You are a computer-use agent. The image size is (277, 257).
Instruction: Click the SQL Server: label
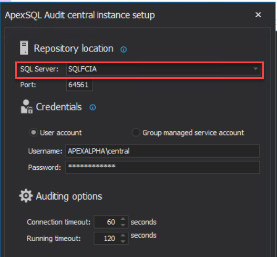coord(39,69)
